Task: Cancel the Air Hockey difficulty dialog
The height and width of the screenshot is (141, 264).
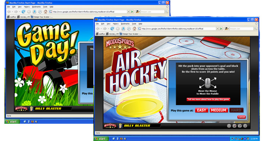Action: pos(242,117)
